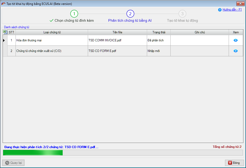246x168 pixels.
Task: Click the analysis progress bar
Action: [123, 152]
